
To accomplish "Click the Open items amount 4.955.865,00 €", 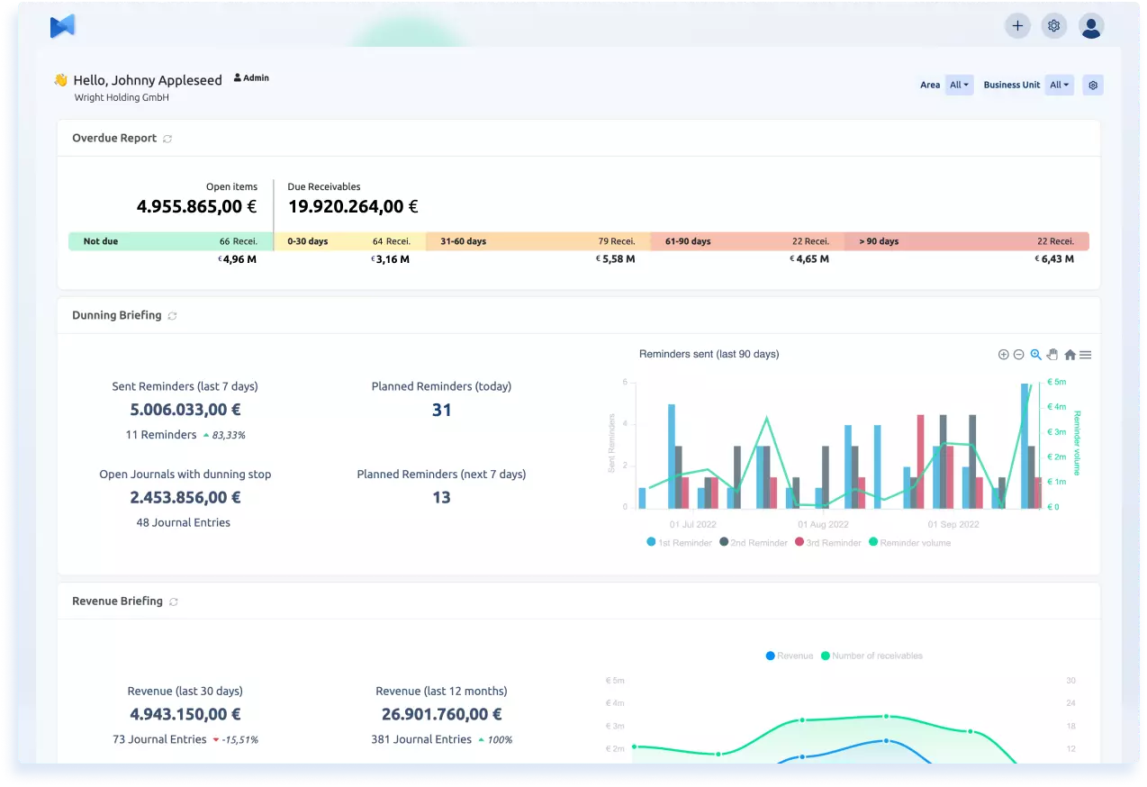I will [x=196, y=206].
